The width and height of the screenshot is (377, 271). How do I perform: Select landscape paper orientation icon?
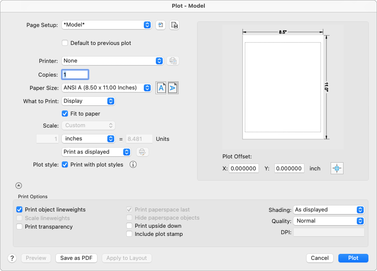(x=173, y=88)
